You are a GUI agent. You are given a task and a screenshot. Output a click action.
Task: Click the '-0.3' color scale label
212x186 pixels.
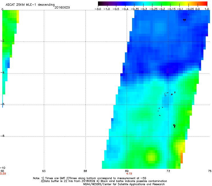[x=144, y=9]
